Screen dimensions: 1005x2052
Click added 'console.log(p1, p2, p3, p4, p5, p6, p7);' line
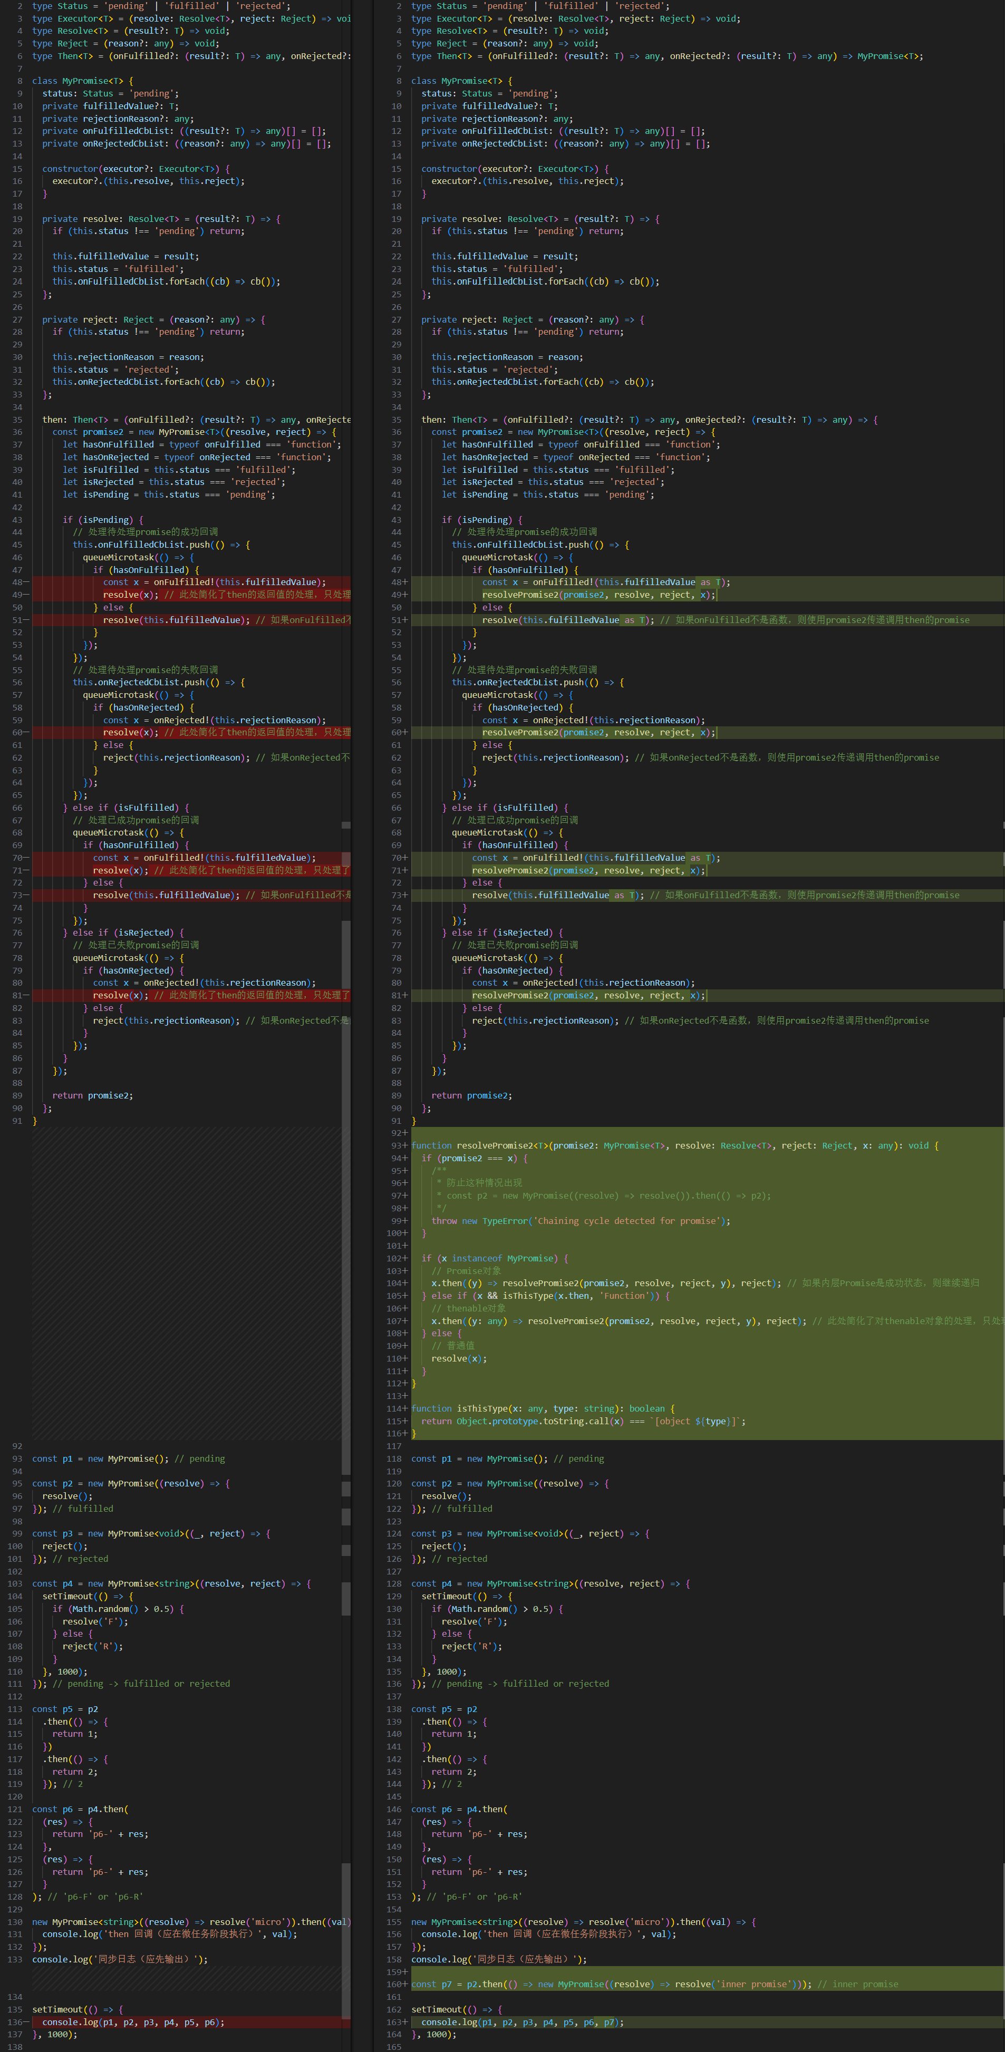[x=523, y=2022]
